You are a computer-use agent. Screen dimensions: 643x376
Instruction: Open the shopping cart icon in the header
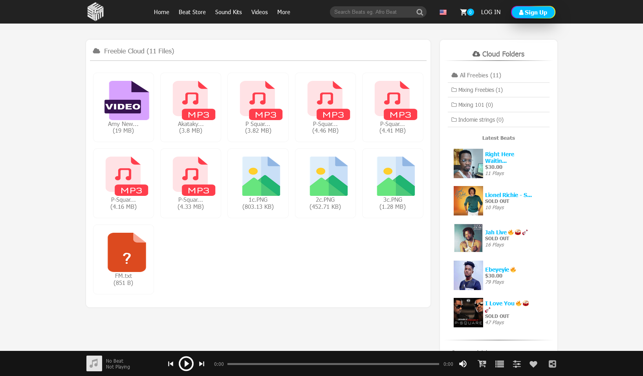coord(464,12)
